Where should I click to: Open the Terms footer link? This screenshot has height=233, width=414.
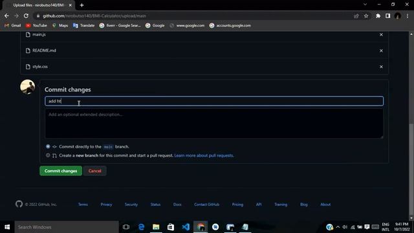coord(83,205)
